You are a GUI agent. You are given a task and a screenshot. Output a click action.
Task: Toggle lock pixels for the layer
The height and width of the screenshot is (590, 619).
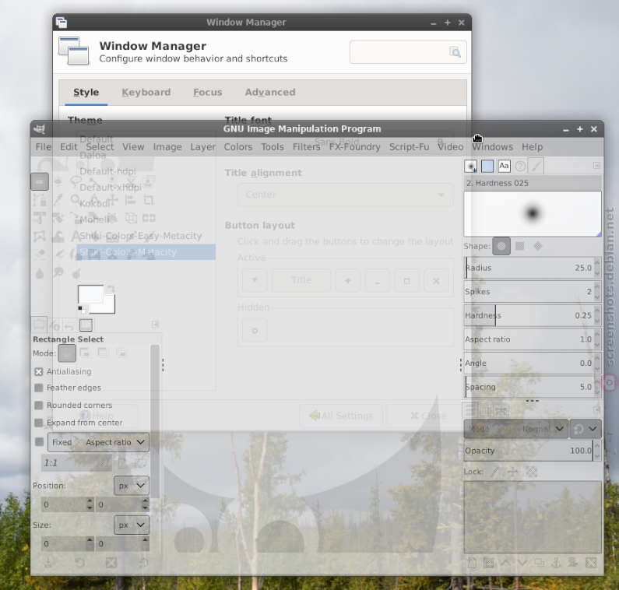494,472
